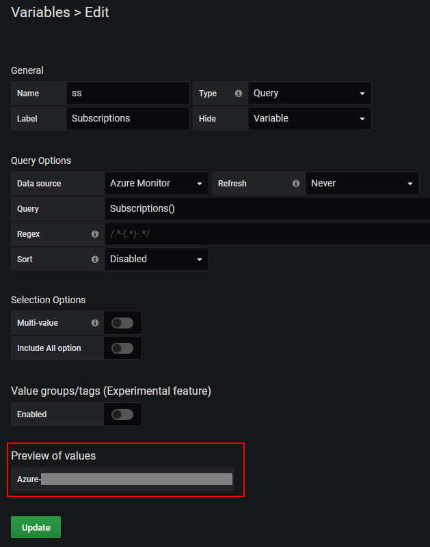Click the General section heading

[27, 70]
